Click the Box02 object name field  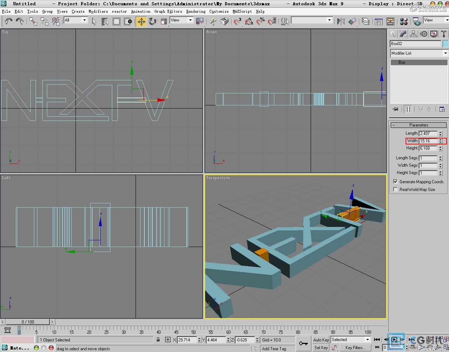tap(415, 44)
